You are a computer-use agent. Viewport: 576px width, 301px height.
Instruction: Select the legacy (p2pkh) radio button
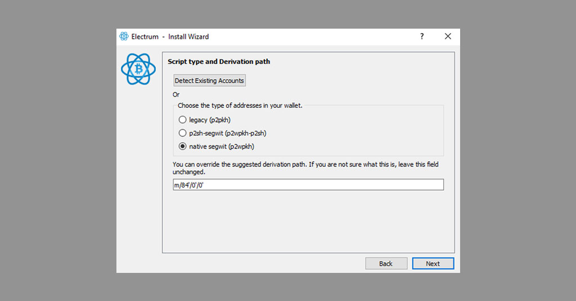(182, 120)
